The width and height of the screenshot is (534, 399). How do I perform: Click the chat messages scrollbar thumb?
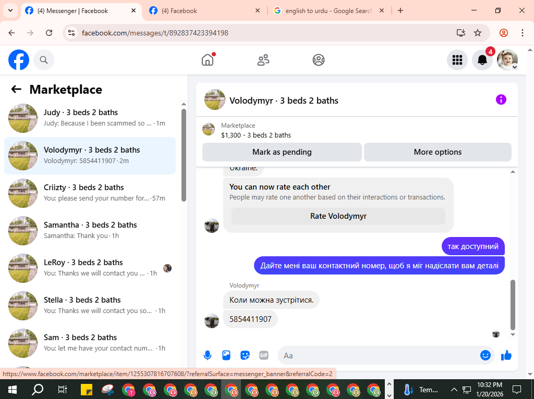coord(513,304)
